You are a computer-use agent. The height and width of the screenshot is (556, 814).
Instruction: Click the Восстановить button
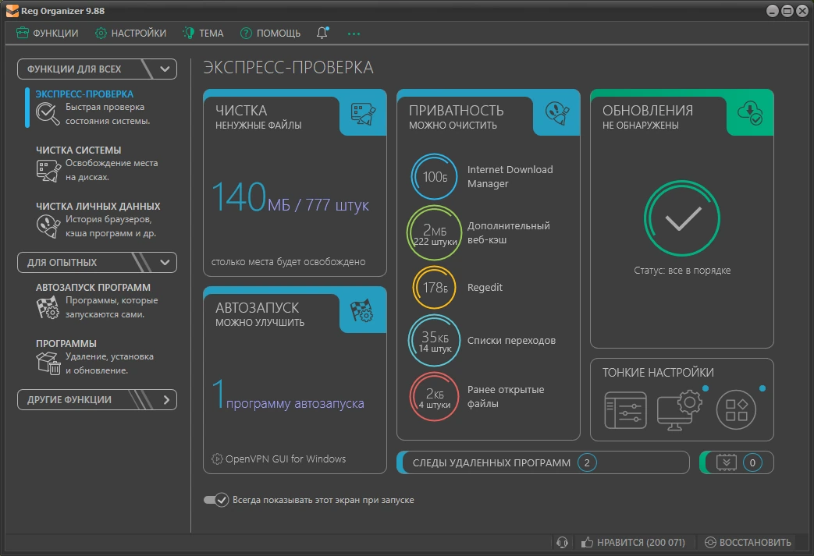(x=748, y=543)
